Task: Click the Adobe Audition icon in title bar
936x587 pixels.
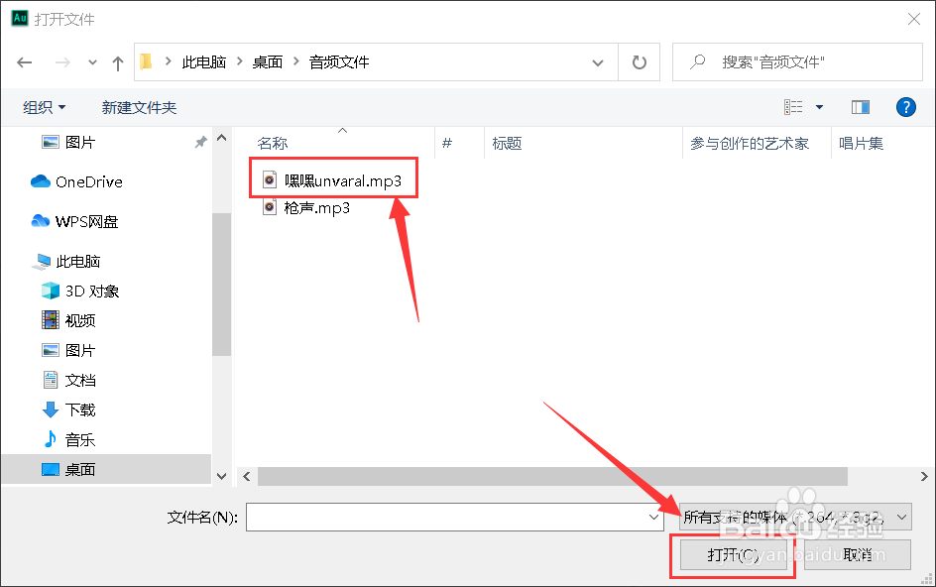Action: pyautogui.click(x=18, y=18)
